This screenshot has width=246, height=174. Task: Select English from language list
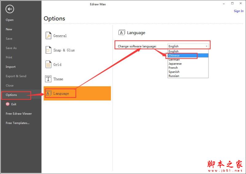188,51
